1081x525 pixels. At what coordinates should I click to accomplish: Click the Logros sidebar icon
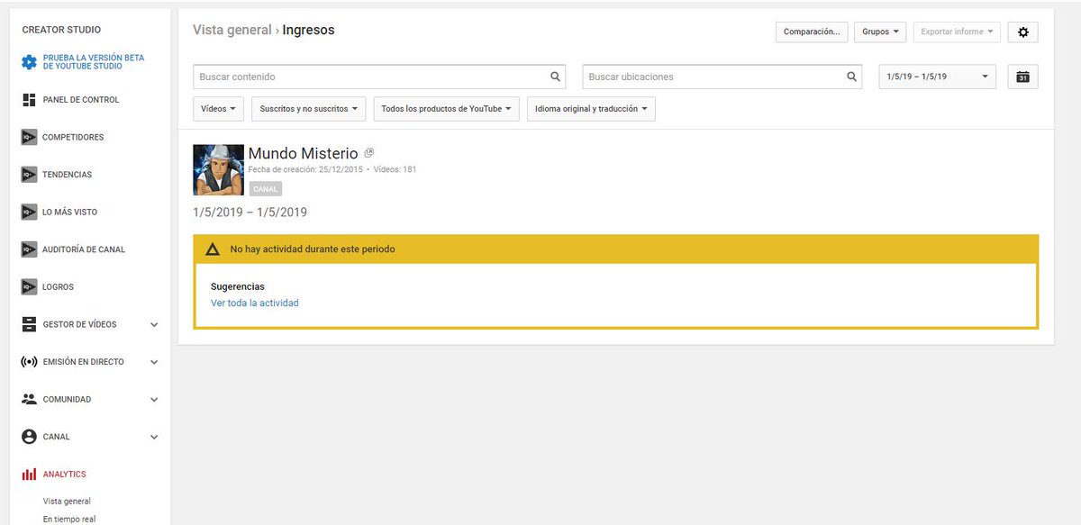click(x=29, y=287)
